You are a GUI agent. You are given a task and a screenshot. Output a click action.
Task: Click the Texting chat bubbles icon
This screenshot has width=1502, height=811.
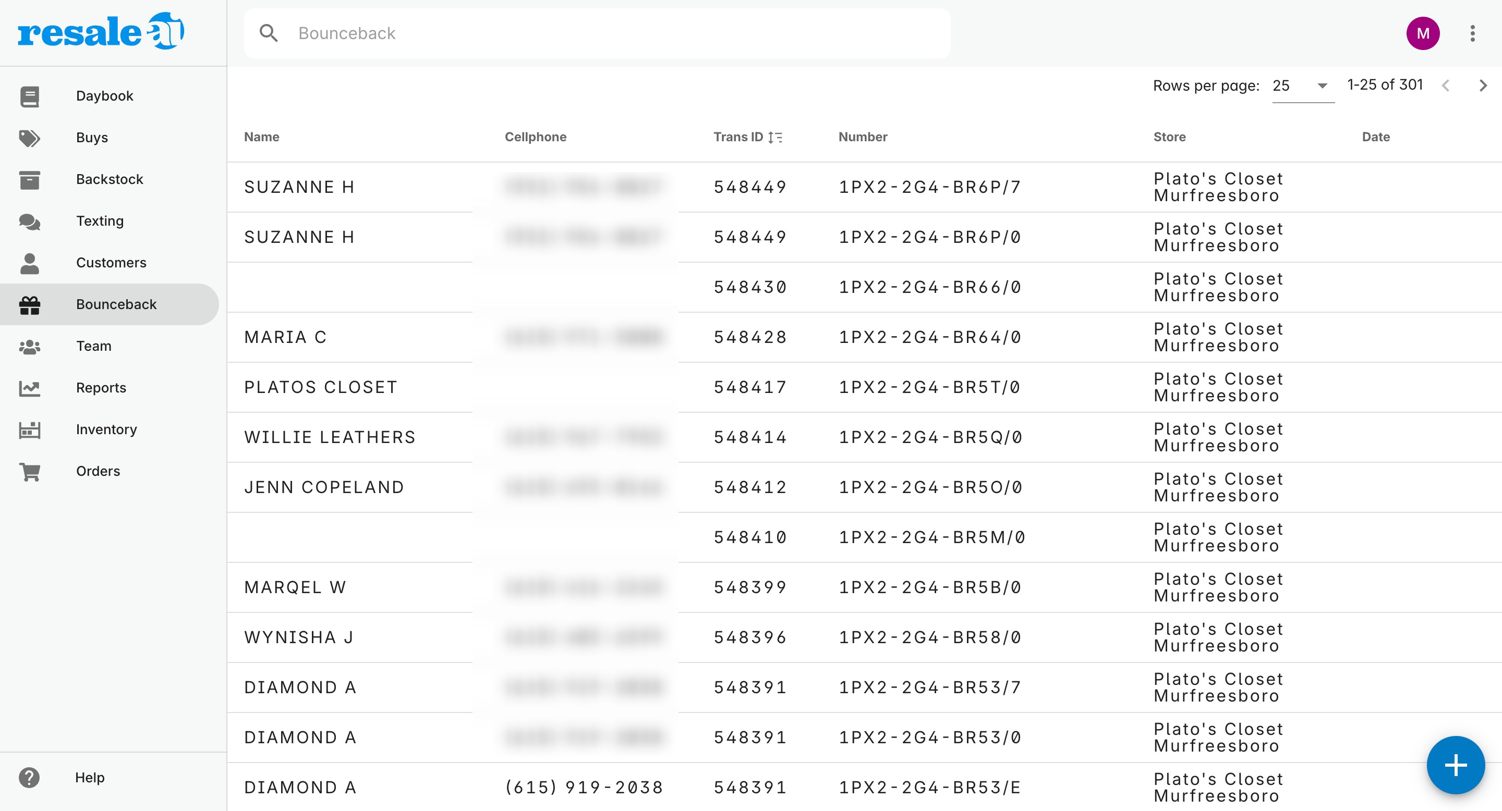tap(29, 222)
